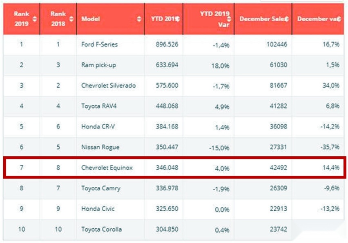Image resolution: width=348 pixels, height=243 pixels.
Task: Click the Rank 2019 header label
Action: [22, 19]
